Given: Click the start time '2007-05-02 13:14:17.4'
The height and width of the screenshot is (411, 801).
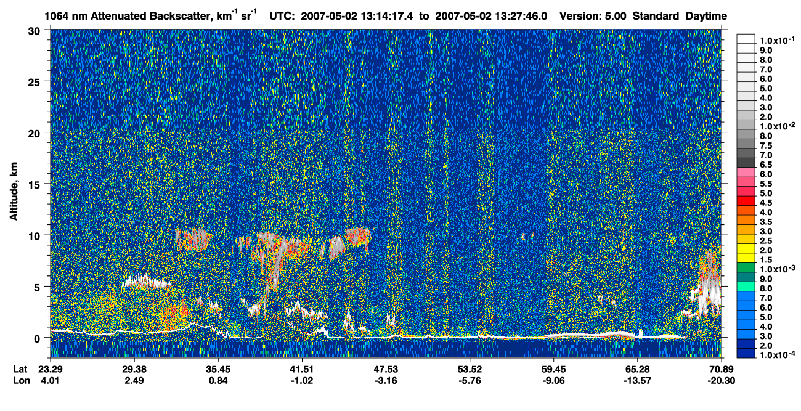Looking at the screenshot, I should pyautogui.click(x=357, y=15).
